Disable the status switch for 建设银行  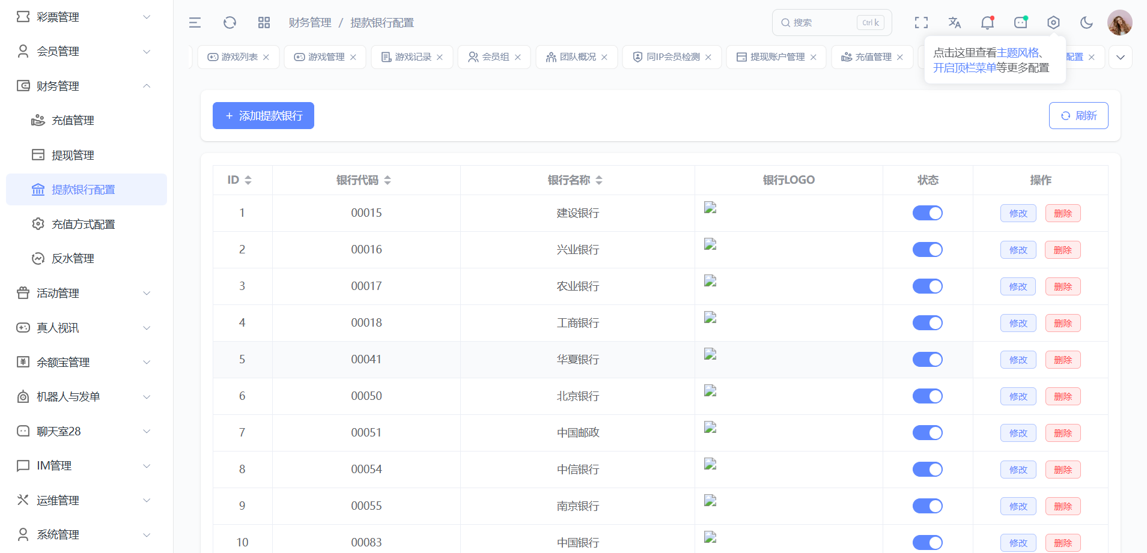click(927, 213)
